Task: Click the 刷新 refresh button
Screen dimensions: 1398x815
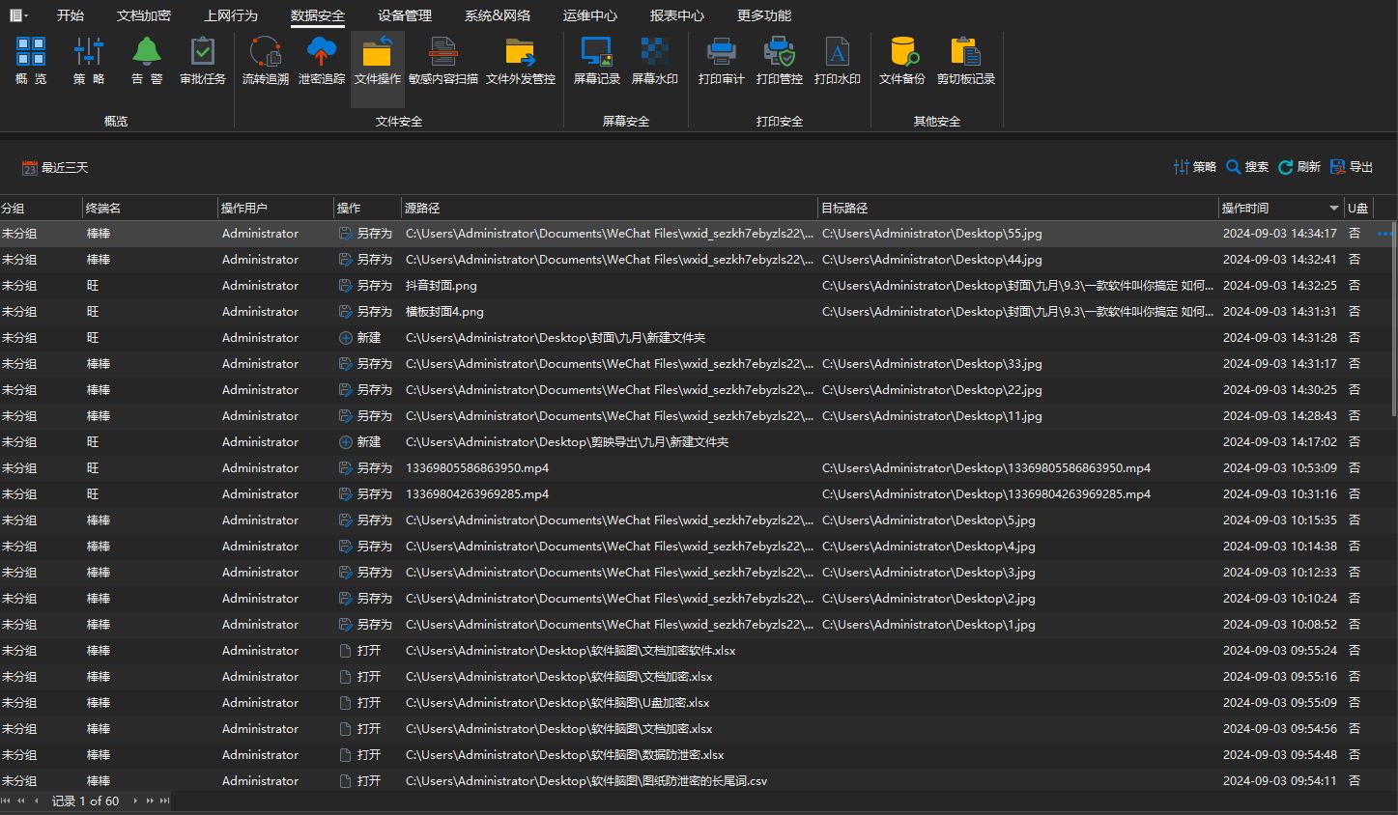Action: (x=1299, y=167)
